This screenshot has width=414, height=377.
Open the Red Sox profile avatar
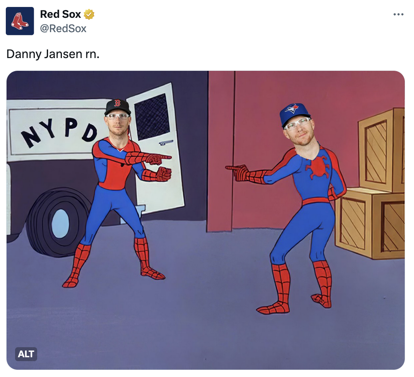click(20, 21)
